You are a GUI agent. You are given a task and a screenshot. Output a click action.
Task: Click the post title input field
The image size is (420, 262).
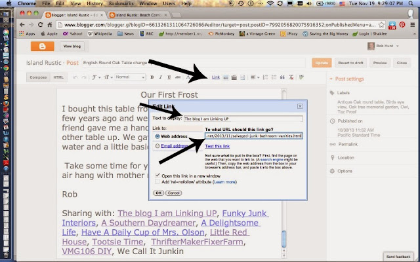tap(194, 63)
